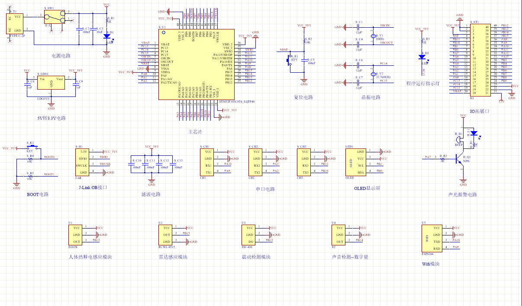Select the S_C6 12pF capacitor symbol
Image resolution: width=522 pixels, height=306 pixels.
(359, 65)
